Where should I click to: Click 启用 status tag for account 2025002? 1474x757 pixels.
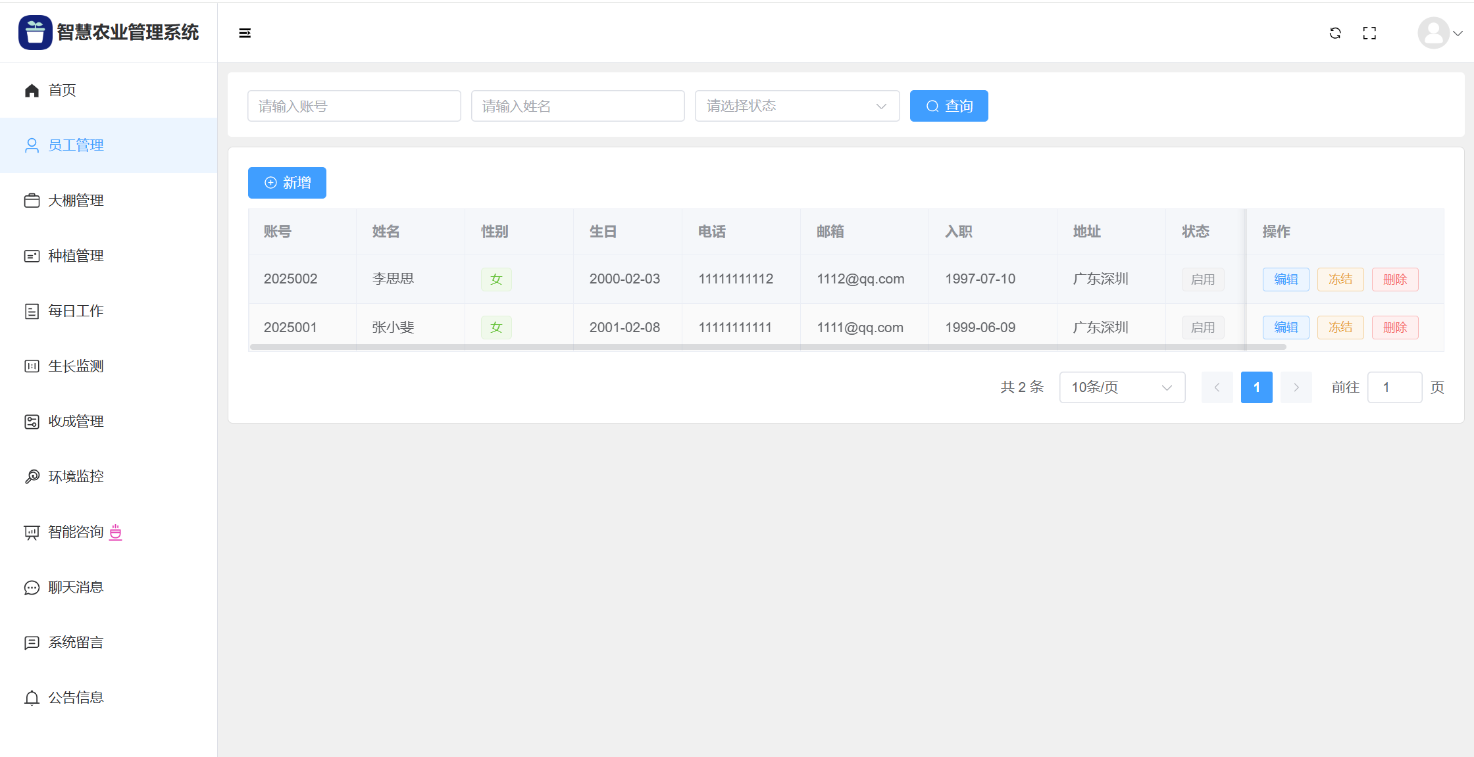tap(1202, 279)
